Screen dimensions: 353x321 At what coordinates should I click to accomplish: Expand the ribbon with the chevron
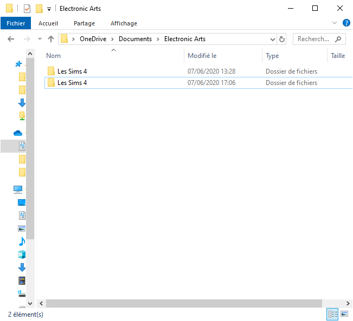335,23
